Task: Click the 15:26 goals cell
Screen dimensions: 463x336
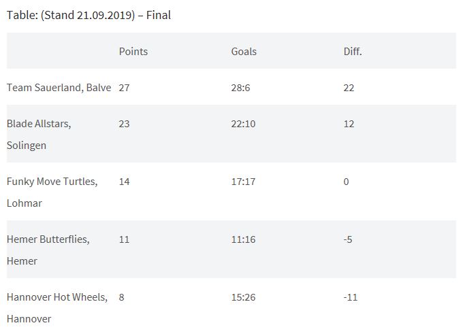Action: [x=243, y=297]
